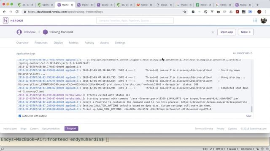Click the bottom-left IDE tool window icon
Viewport: 270px width, 151px height.
click(x=3, y=149)
